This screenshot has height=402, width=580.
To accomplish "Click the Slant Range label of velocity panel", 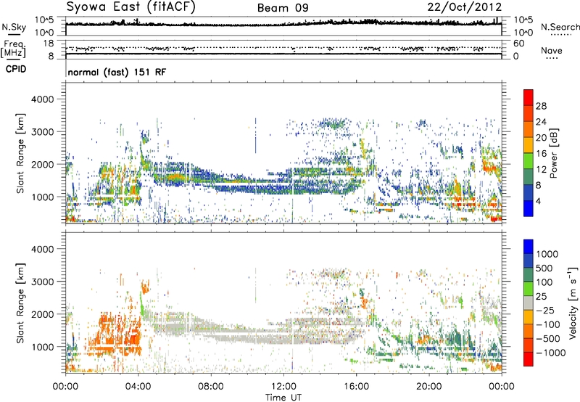I will (20, 303).
